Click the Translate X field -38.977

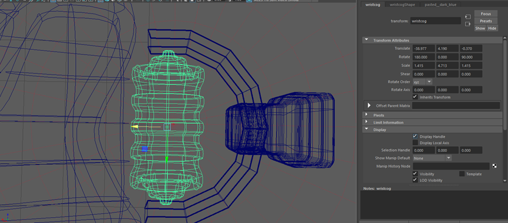(424, 49)
